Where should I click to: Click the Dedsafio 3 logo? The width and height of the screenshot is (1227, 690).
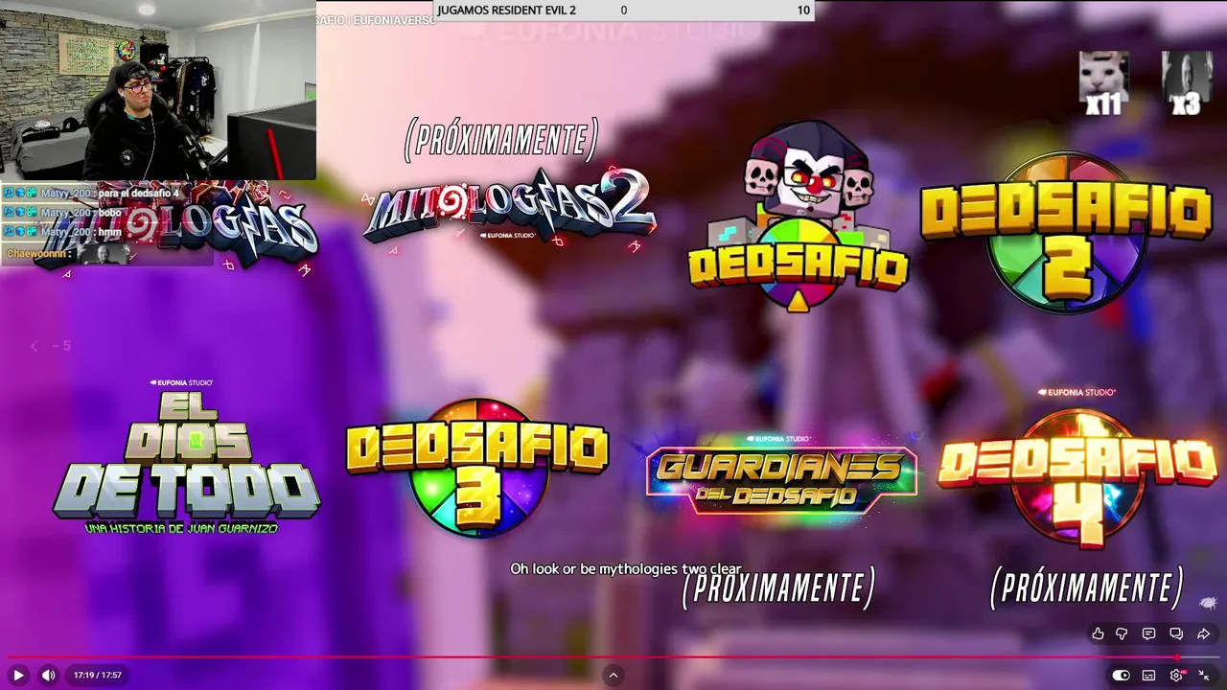476,467
